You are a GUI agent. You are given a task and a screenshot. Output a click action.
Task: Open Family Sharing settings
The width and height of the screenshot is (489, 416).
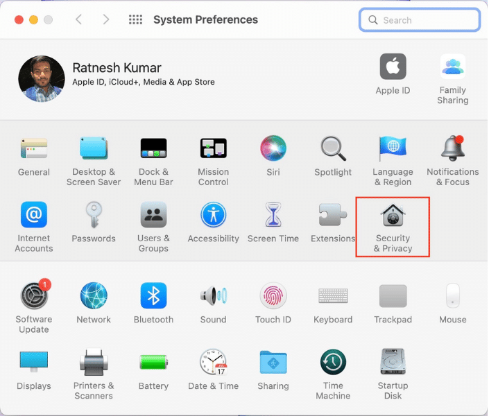[x=453, y=67]
